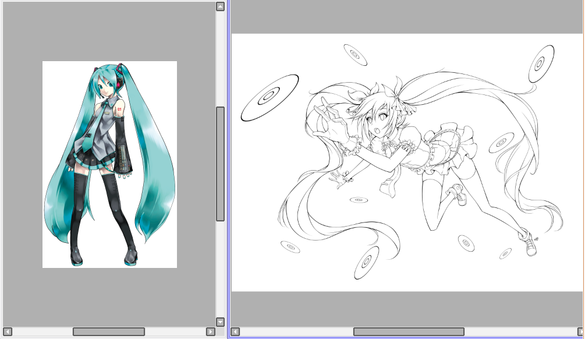This screenshot has height=339, width=585.
Task: Click the left arrow on the reference pane's horizontal scrollbar
Action: tap(7, 331)
